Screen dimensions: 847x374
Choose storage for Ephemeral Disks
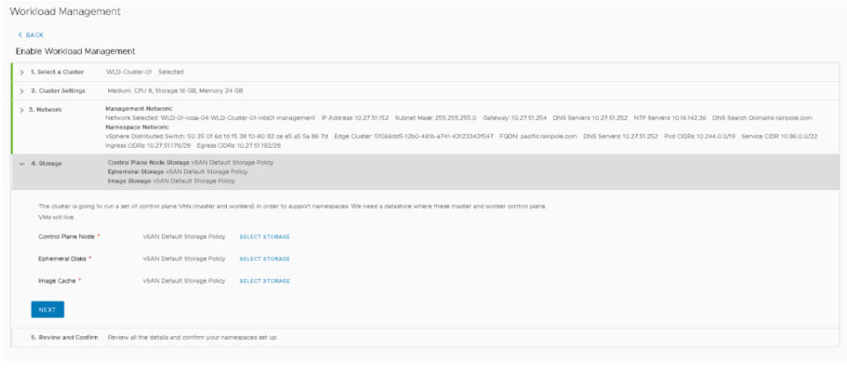[264, 259]
